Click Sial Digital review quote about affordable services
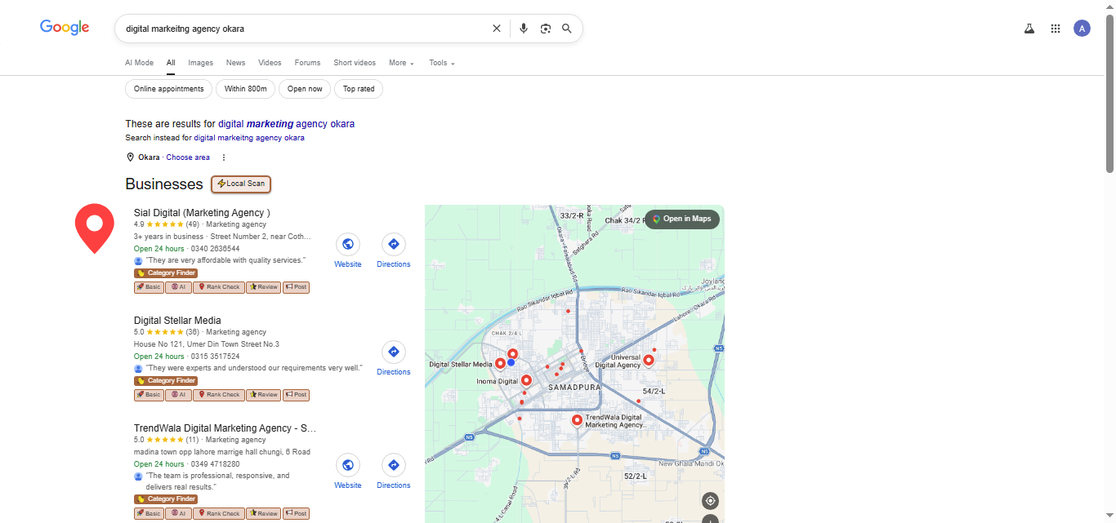The width and height of the screenshot is (1116, 523). pos(225,260)
